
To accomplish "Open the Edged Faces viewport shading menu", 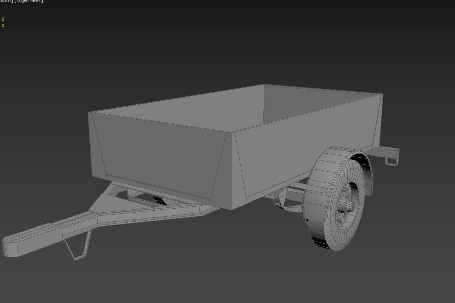I will coord(29,1).
